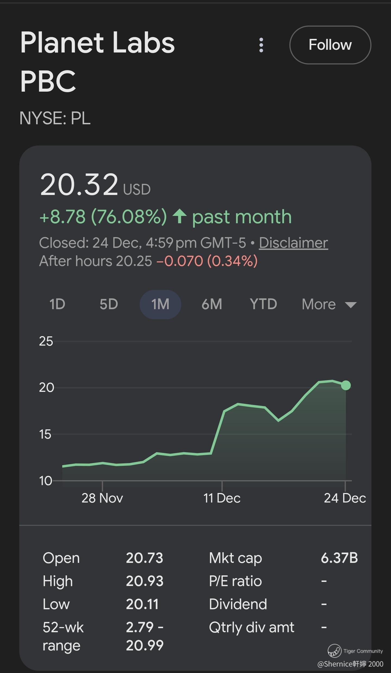
Task: Click the After hours price 20.25
Action: pyautogui.click(x=134, y=261)
